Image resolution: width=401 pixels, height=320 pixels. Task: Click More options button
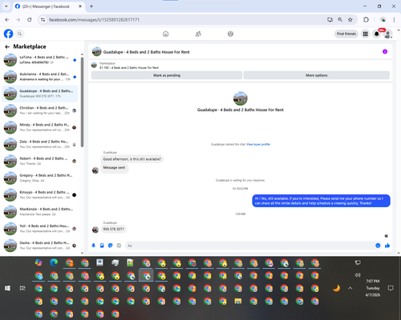[317, 75]
